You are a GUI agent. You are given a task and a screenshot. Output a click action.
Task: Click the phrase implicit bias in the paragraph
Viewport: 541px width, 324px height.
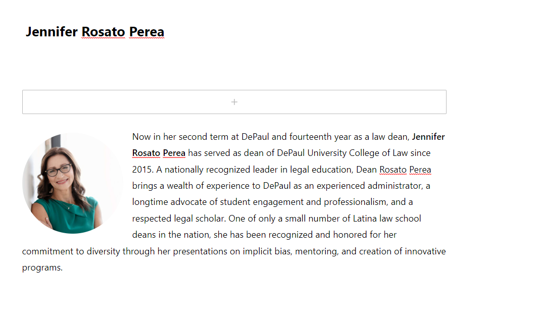point(267,251)
